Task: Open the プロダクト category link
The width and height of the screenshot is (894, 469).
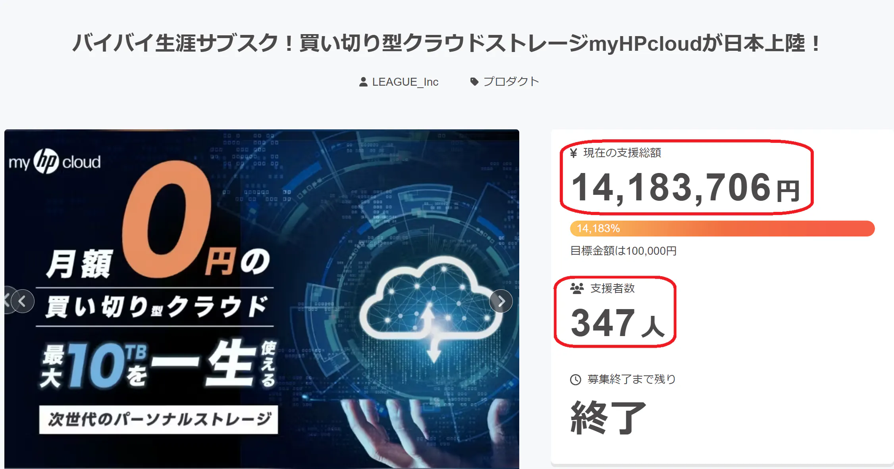Action: [511, 82]
